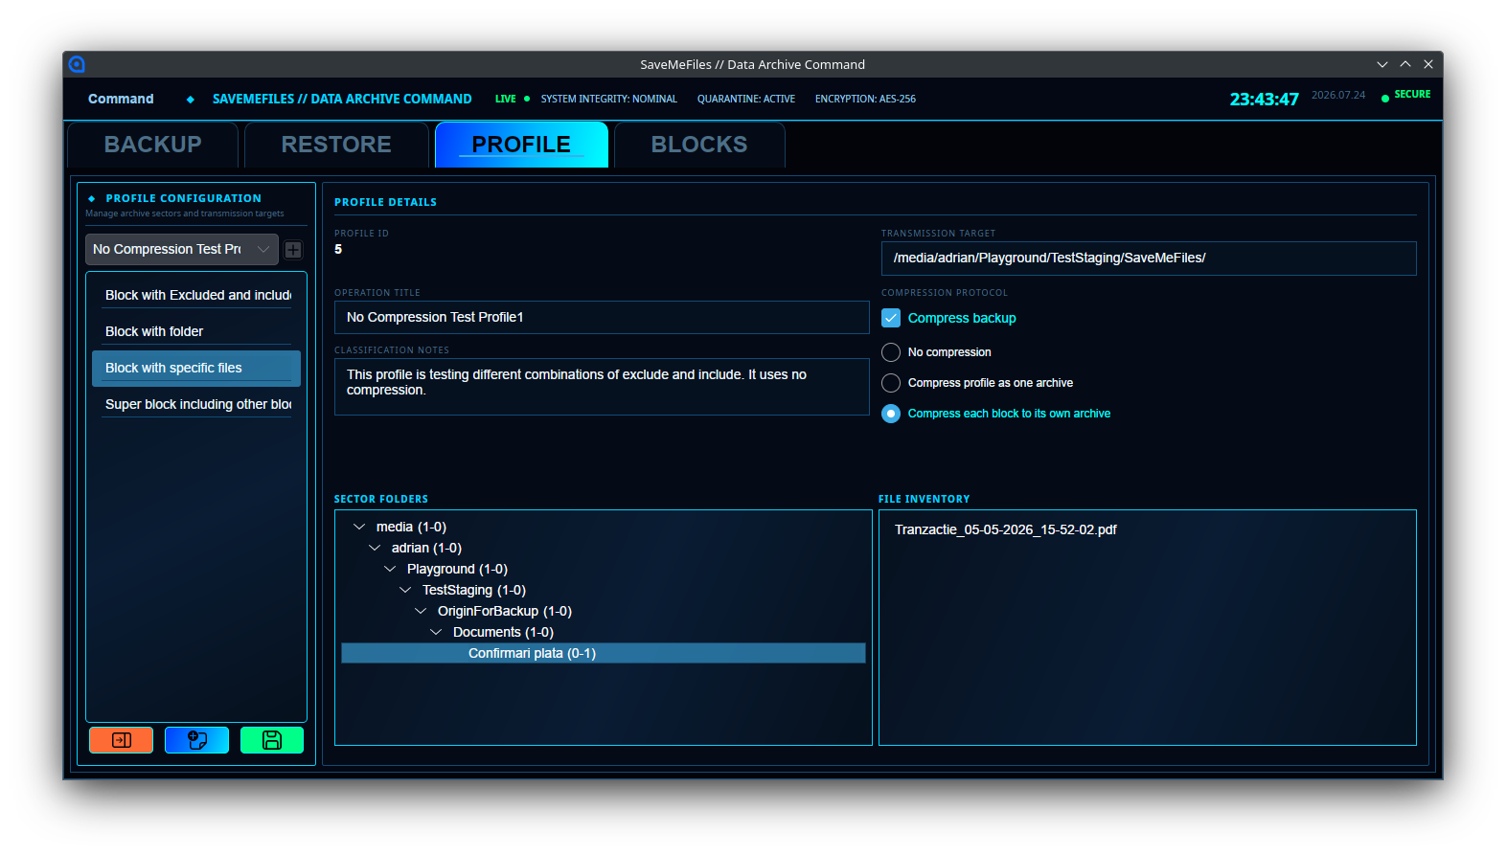
Task: Open the No Compression Test profile dropdown
Action: (182, 249)
